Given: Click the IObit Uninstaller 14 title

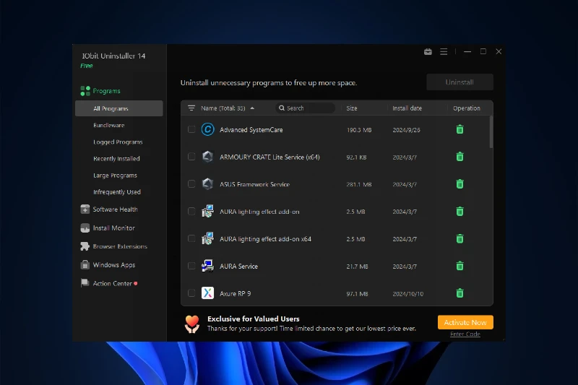Looking at the screenshot, I should pos(113,56).
